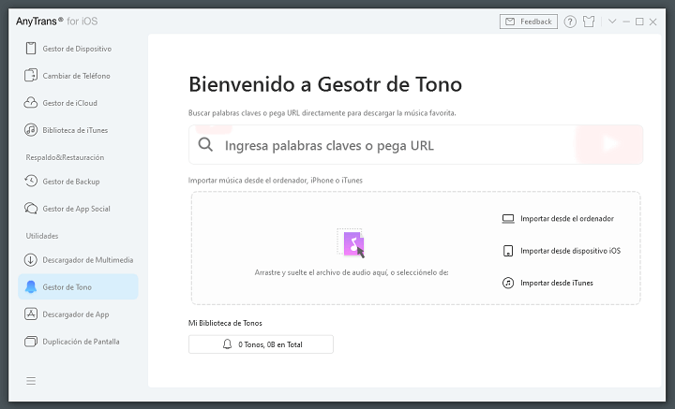Click the Feedback button
The height and width of the screenshot is (409, 675).
(529, 22)
